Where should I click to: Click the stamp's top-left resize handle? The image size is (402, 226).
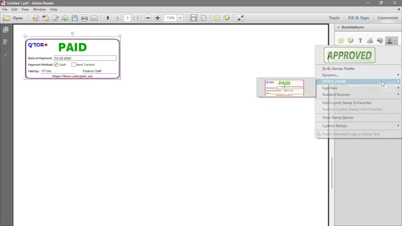(x=25, y=36)
